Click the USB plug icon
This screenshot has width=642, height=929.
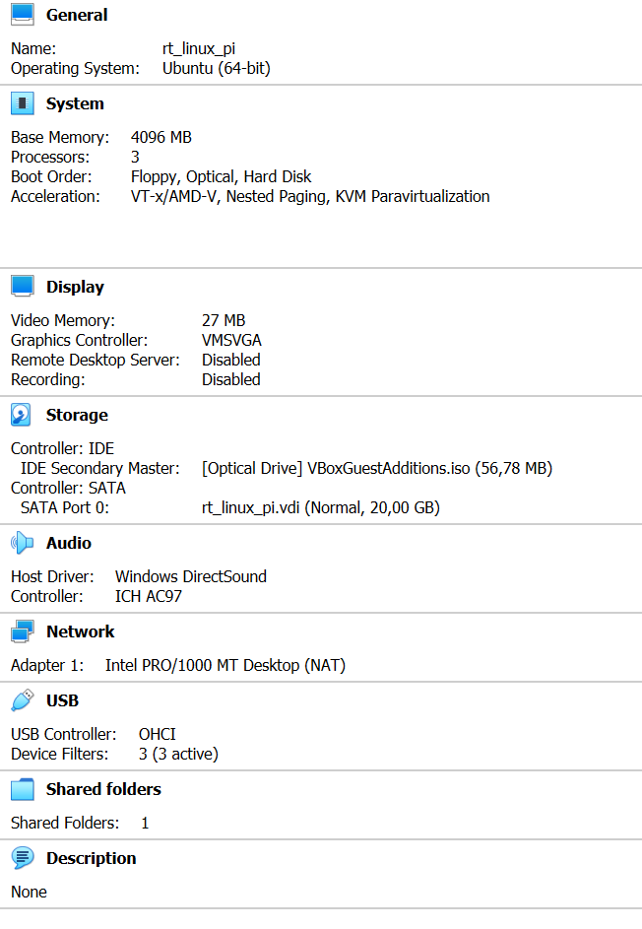pos(23,700)
